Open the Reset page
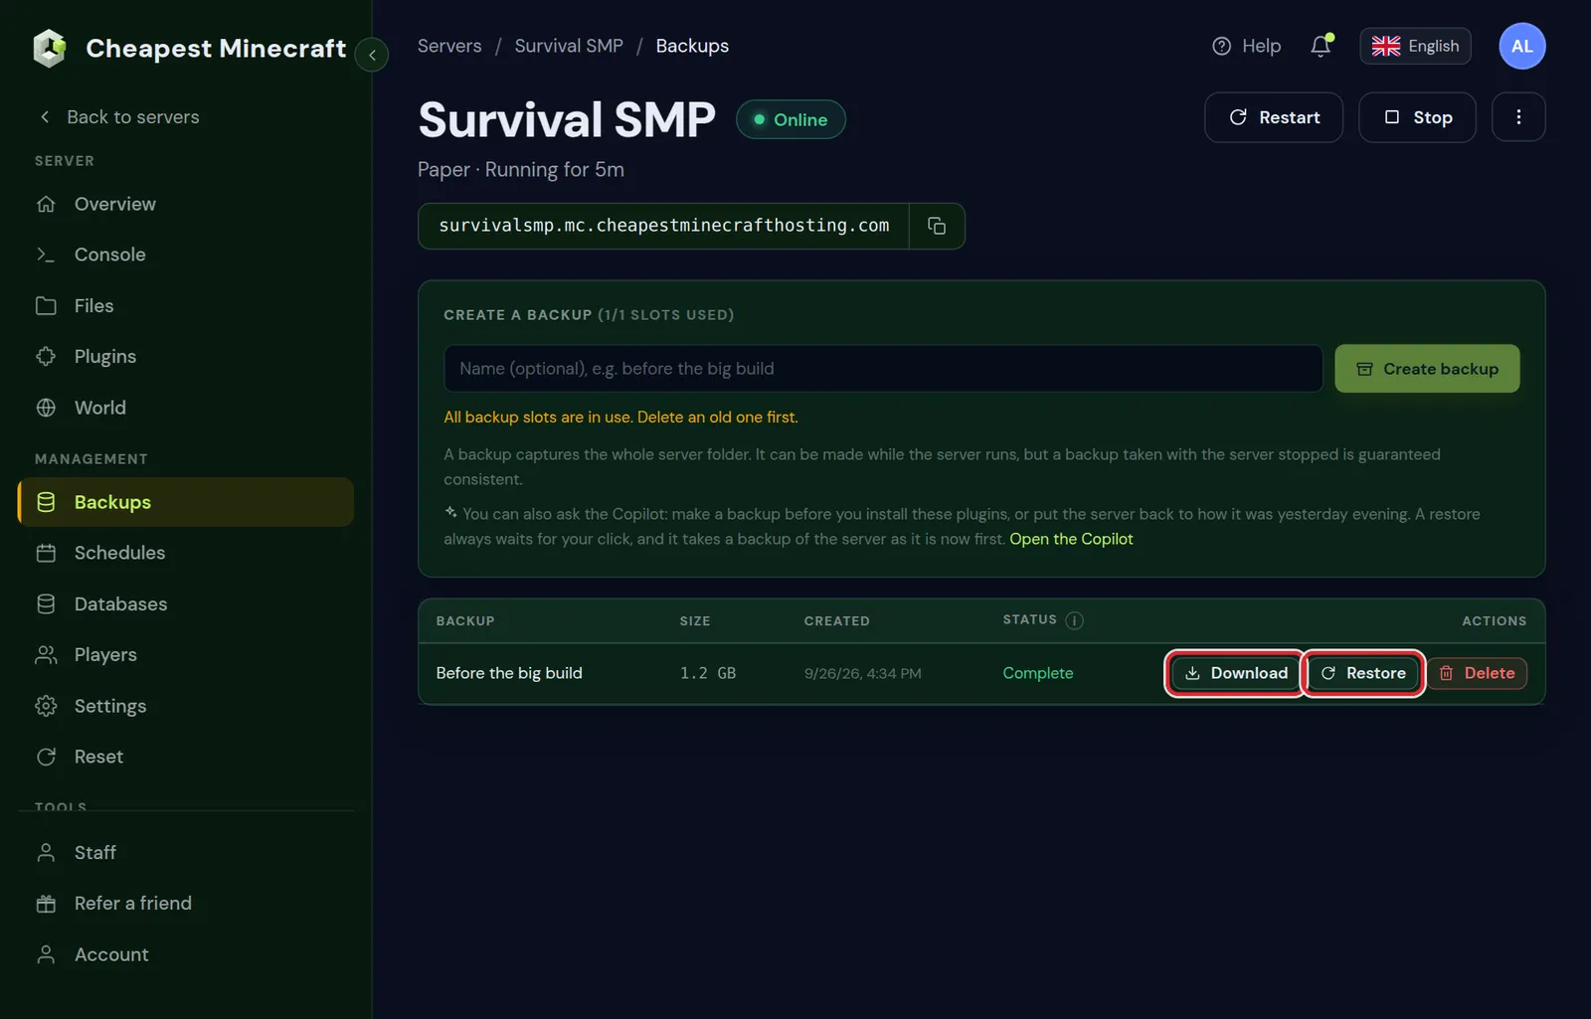 [x=186, y=757]
